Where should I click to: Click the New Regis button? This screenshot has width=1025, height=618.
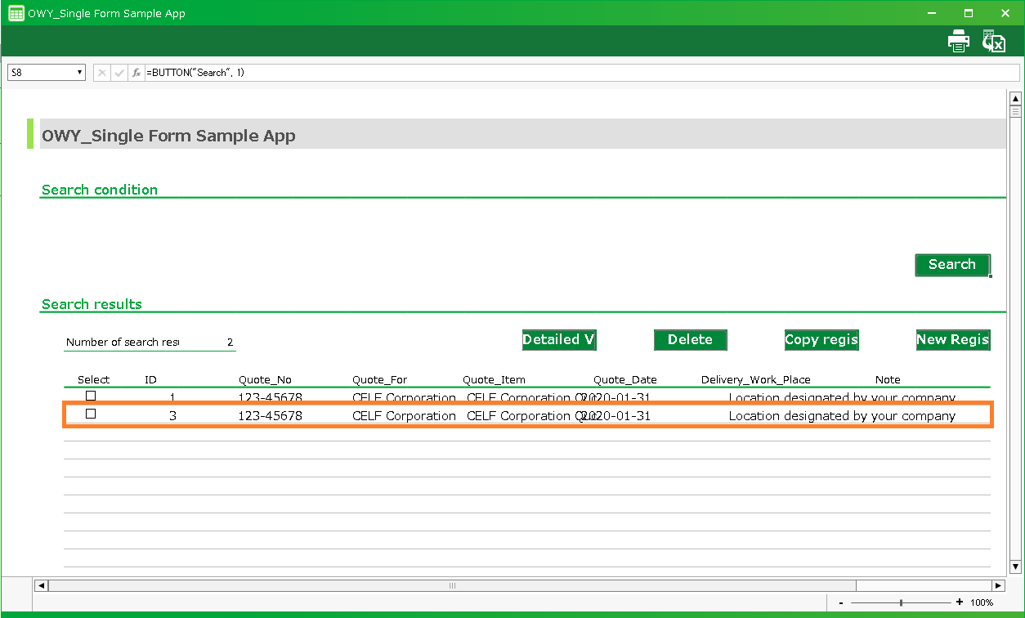(952, 340)
